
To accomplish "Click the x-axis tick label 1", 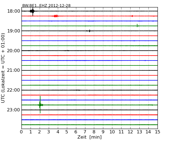I will (x=31, y=132).
